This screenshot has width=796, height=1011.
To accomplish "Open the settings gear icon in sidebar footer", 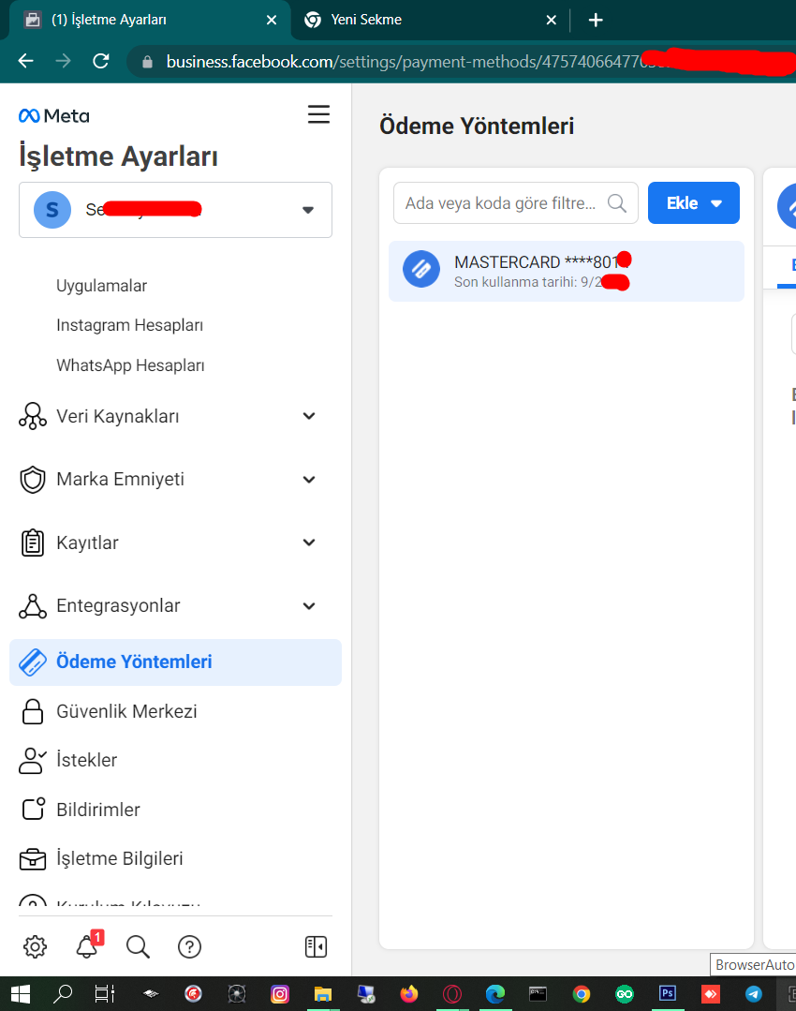I will click(35, 946).
